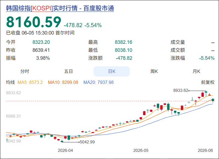Click the 今开 value 8323.20
The image size is (219, 159).
41,42
